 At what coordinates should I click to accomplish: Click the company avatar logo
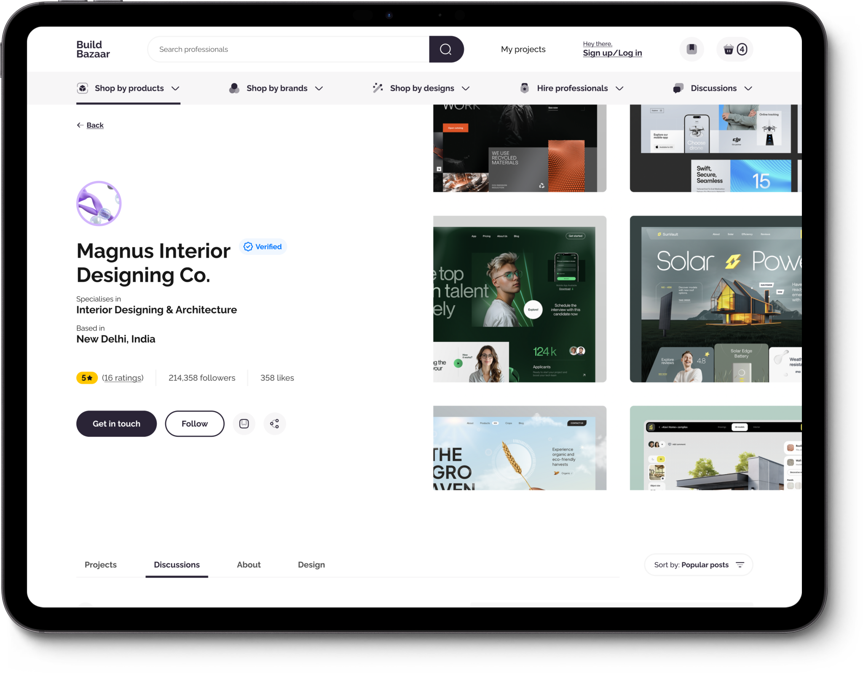tap(99, 203)
